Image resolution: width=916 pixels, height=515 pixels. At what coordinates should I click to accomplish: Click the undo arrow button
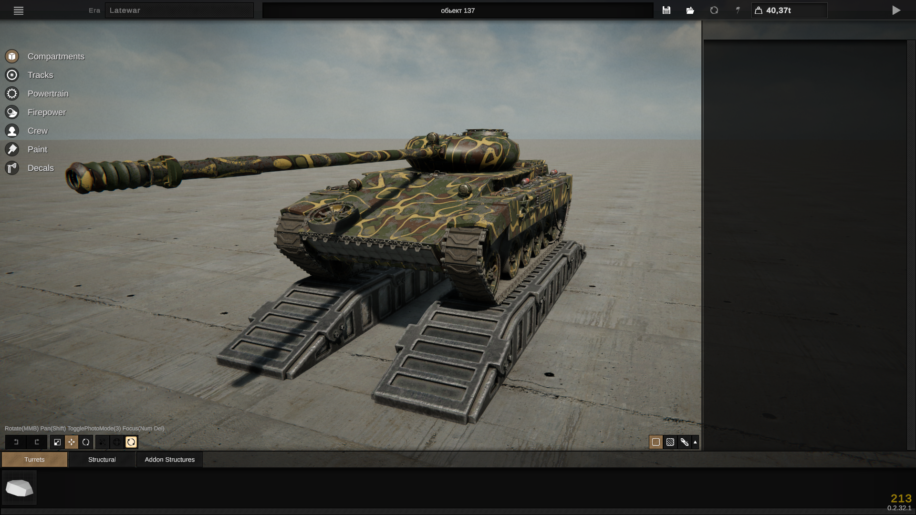16,442
